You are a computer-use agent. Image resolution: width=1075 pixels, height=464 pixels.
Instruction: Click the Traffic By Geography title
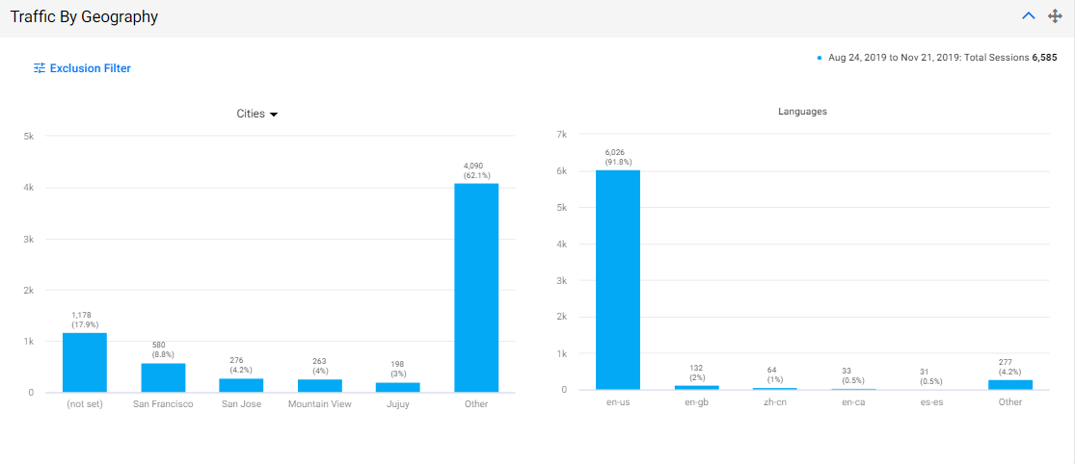[x=84, y=17]
